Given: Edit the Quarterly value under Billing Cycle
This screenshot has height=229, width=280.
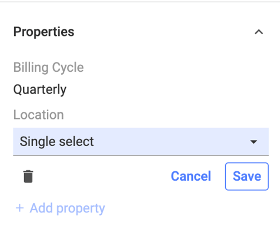Looking at the screenshot, I should (40, 90).
